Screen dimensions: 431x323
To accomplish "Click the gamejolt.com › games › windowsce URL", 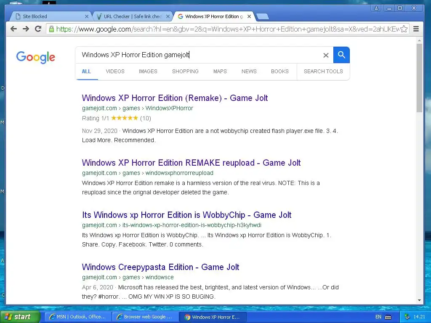I will tap(128, 278).
